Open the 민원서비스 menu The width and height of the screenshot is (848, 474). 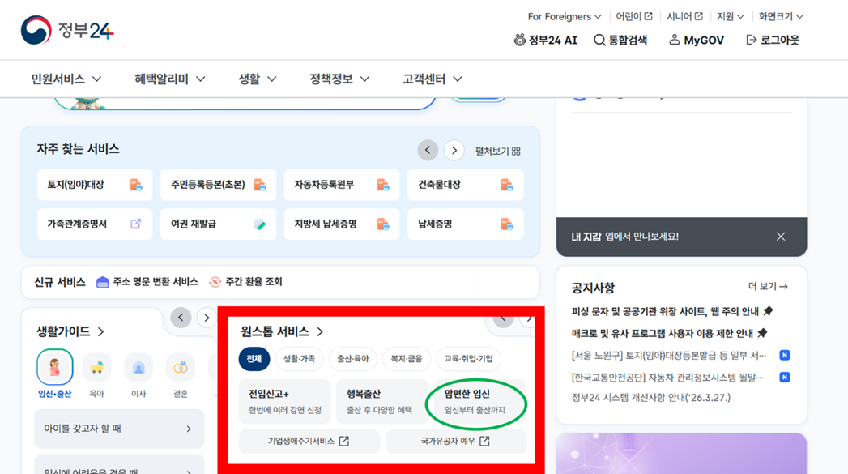[66, 79]
